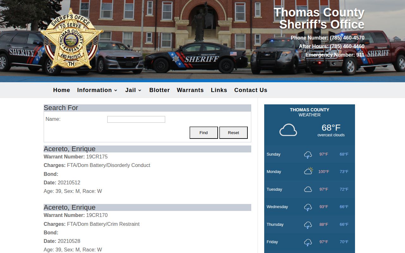Click the Thomas County Weather heading
Image resolution: width=405 pixels, height=253 pixels.
[309, 112]
